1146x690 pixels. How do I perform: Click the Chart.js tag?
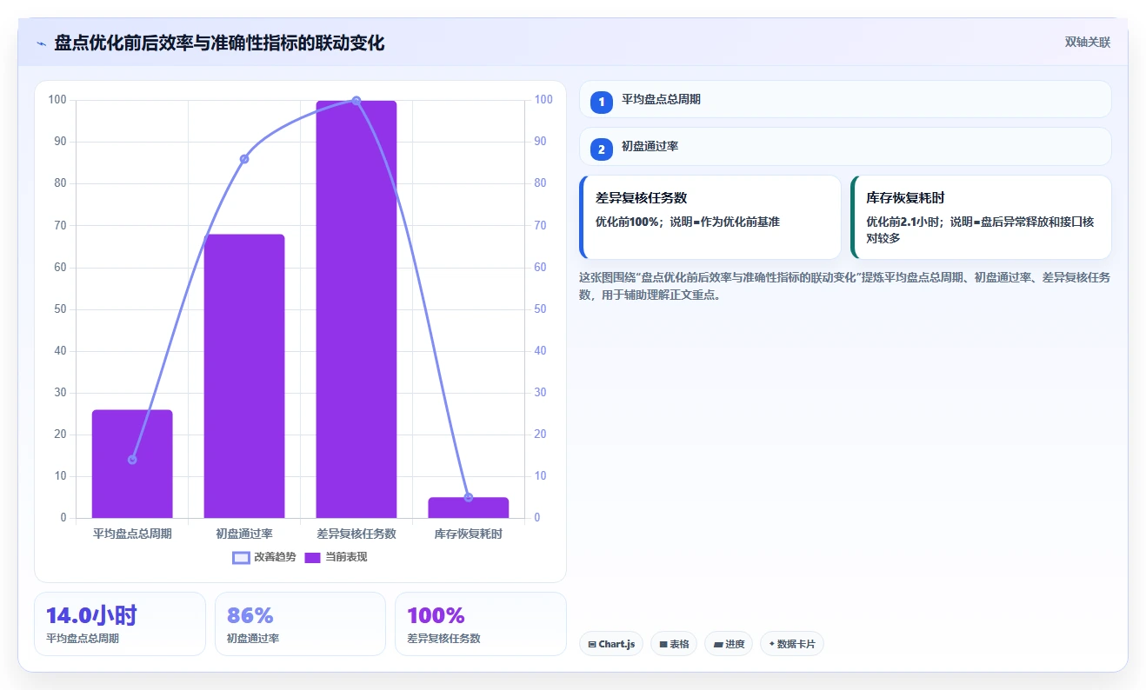611,644
